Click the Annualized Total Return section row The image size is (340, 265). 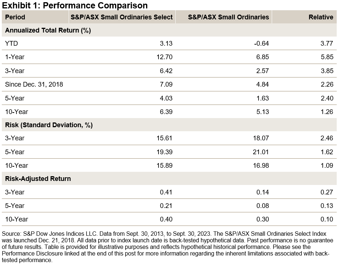(x=48, y=31)
